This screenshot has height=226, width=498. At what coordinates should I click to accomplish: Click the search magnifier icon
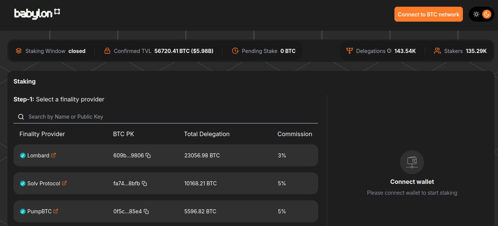[21, 116]
